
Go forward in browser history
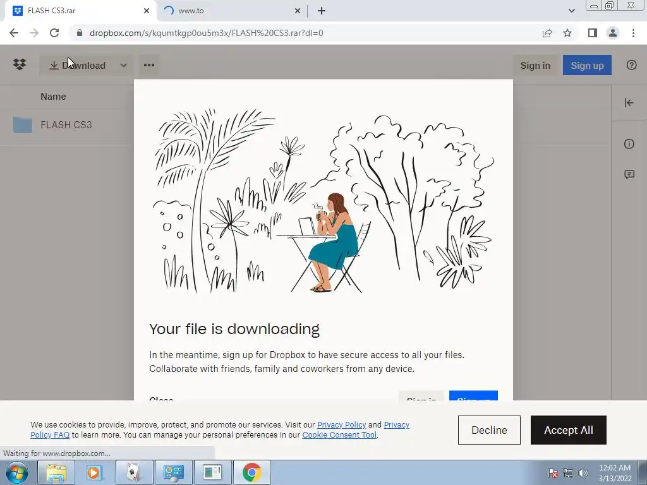click(x=34, y=33)
